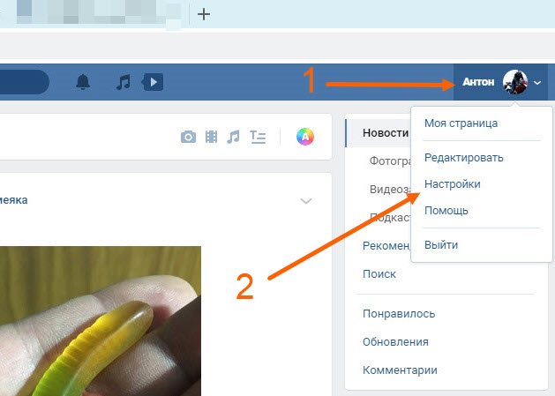Click the profile avatar picture

click(x=514, y=83)
